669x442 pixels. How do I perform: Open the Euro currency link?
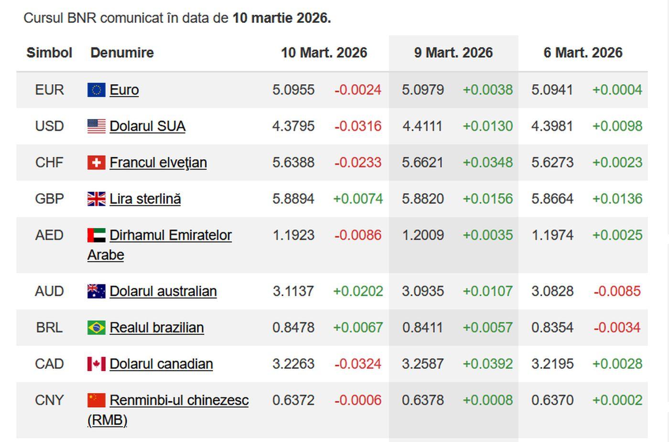click(124, 90)
